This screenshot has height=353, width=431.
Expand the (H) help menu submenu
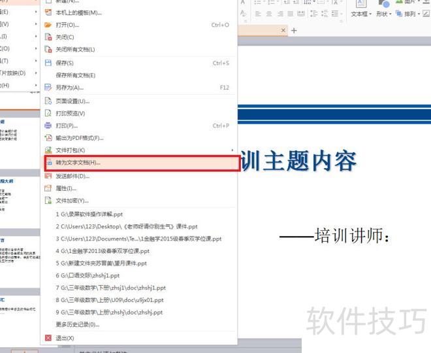(x=36, y=85)
